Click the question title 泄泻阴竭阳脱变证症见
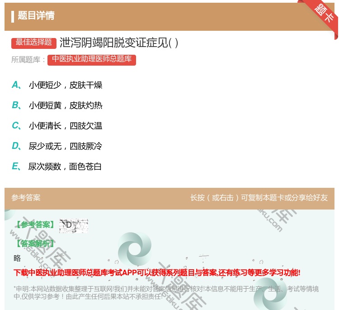339x310 pixels. tap(119, 43)
